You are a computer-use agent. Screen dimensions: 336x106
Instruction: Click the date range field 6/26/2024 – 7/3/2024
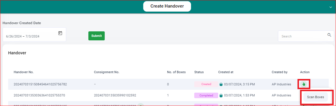coord(34,35)
